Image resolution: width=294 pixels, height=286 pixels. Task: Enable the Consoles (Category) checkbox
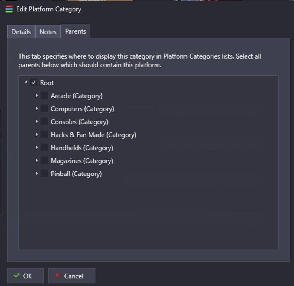pyautogui.click(x=44, y=122)
